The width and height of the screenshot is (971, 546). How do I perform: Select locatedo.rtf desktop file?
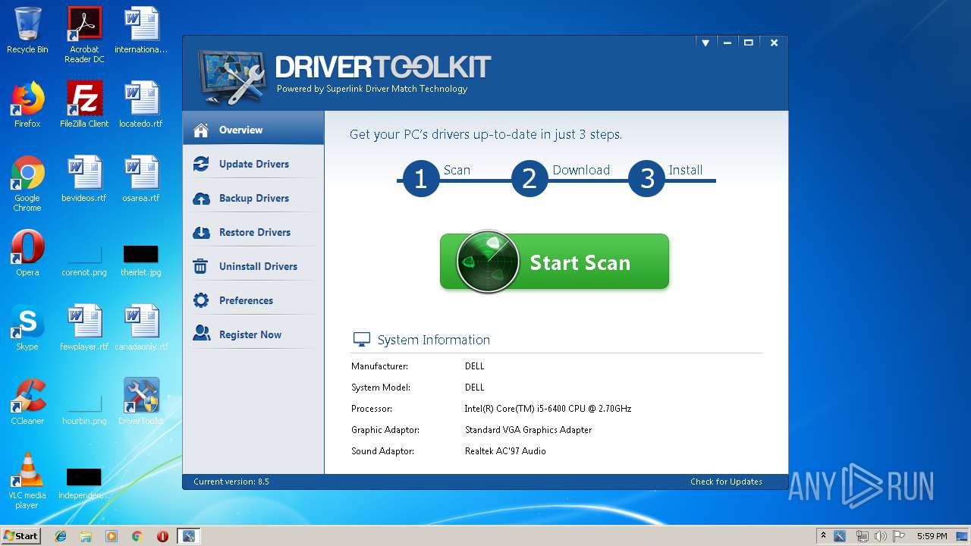point(141,105)
